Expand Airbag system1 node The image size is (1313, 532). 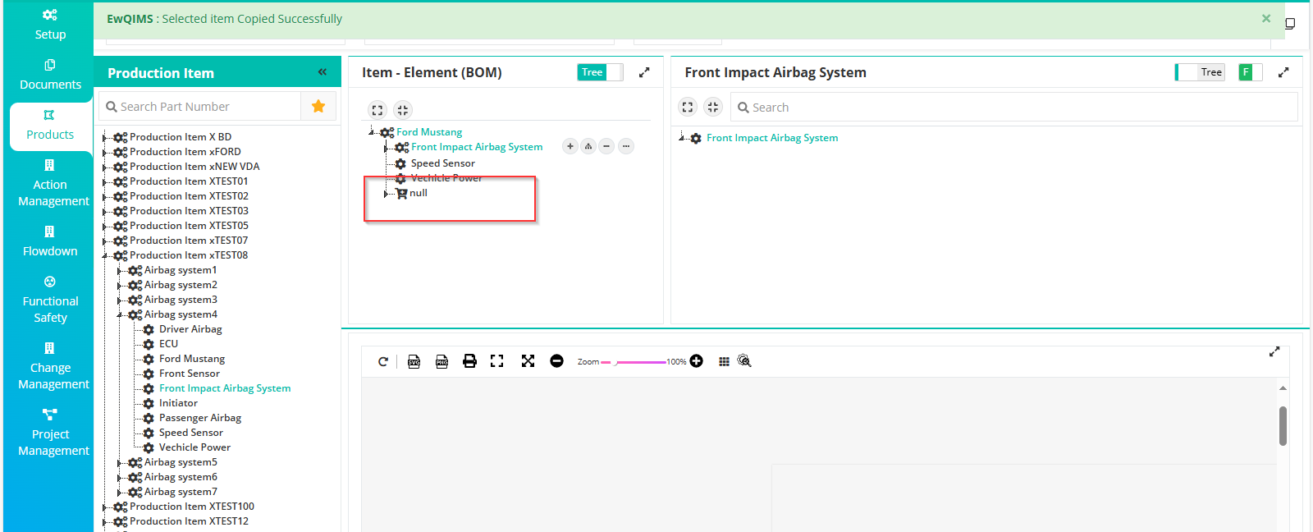[x=120, y=271]
